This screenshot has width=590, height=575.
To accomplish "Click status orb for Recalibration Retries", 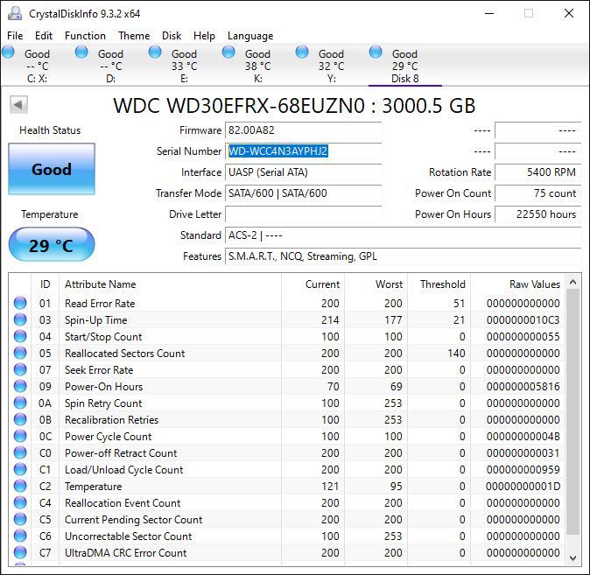I will click(20, 419).
